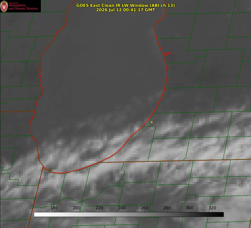Image resolution: width=251 pixels, height=228 pixels.
Task: Click the 200 colorbar tick label
Action: pyautogui.click(x=77, y=208)
